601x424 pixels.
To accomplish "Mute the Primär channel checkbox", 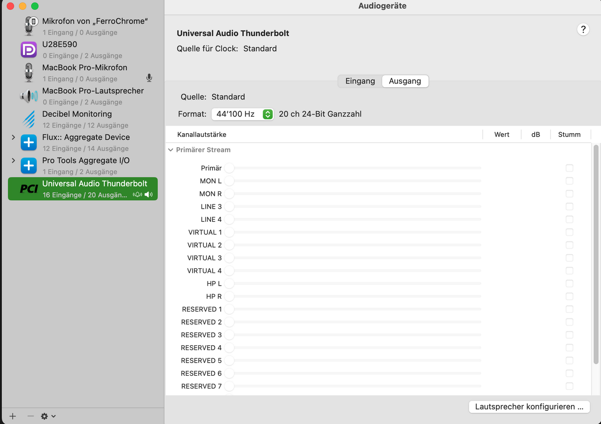I will point(570,168).
